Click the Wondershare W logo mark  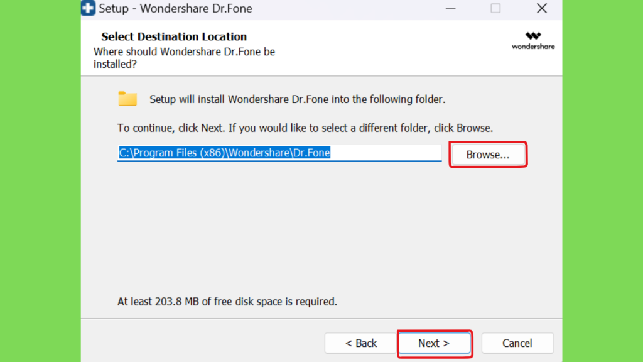click(x=533, y=36)
